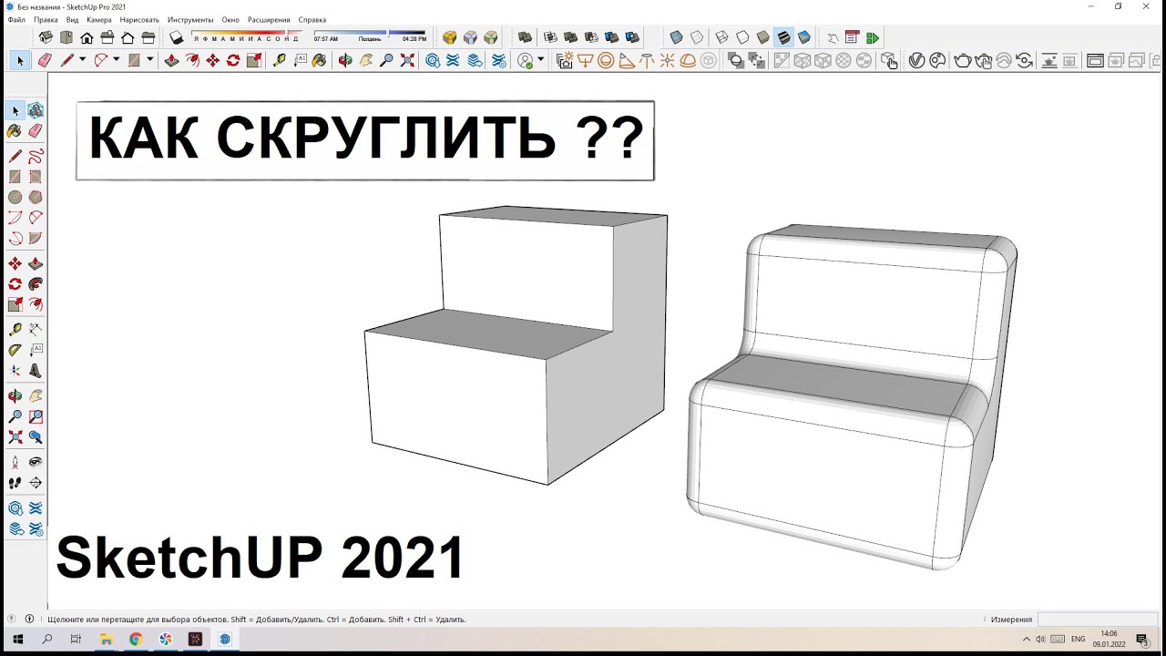Enable Shaded face style
Viewport: 1166px width, 656px height.
763,37
